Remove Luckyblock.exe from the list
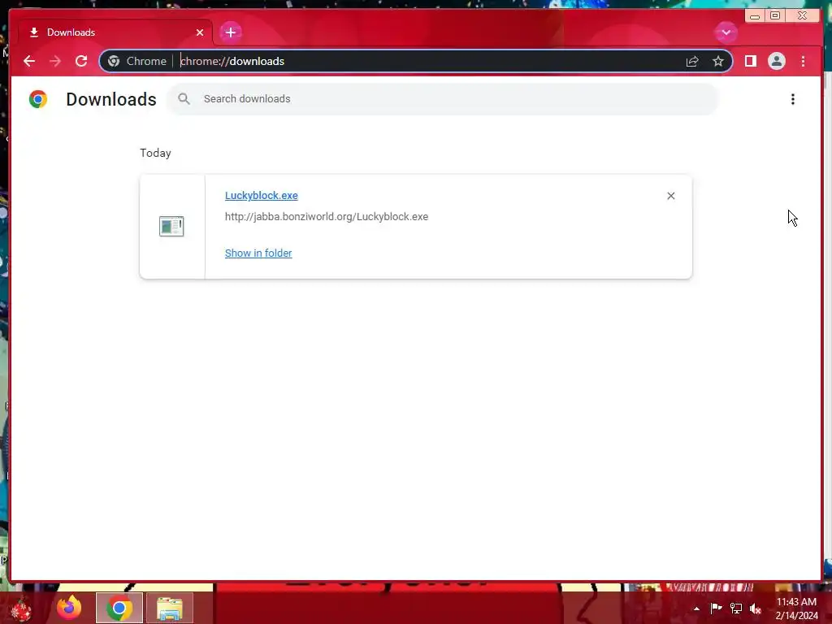 [670, 196]
